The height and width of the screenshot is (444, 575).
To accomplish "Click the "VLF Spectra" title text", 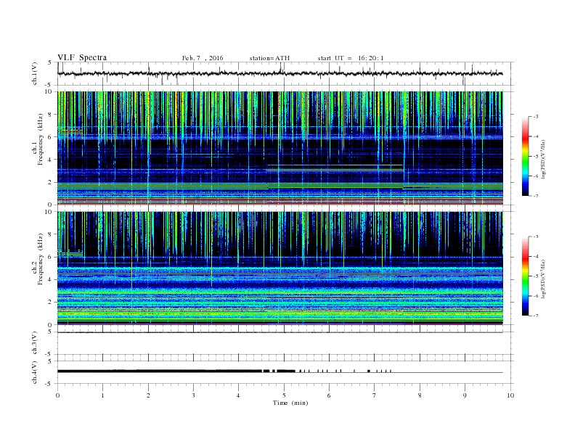I will 82,57.
